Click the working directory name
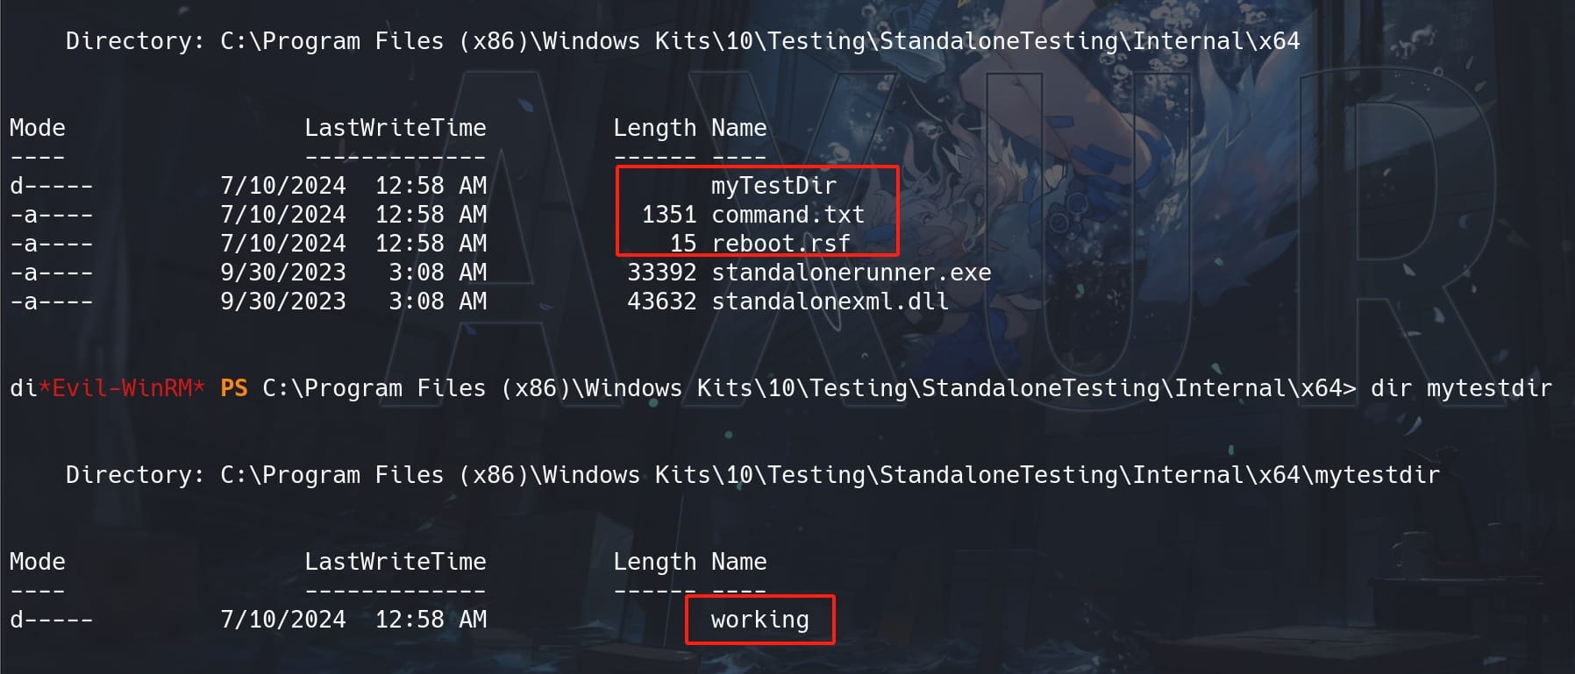Image resolution: width=1575 pixels, height=674 pixels. tap(759, 620)
